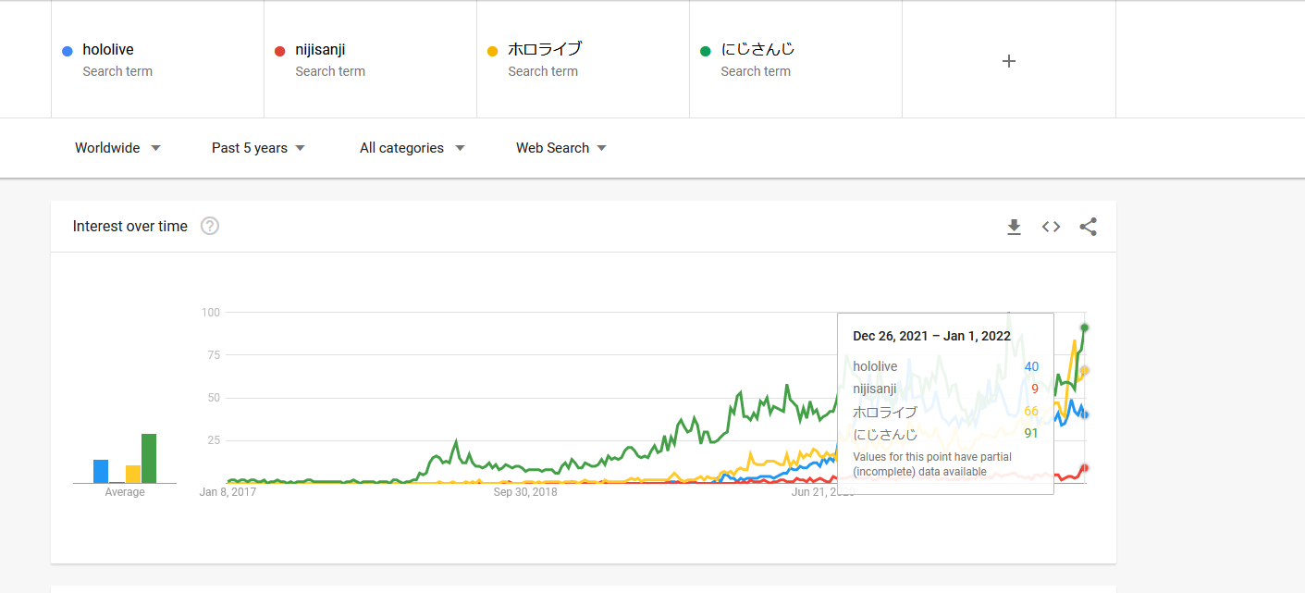The image size is (1305, 593).
Task: Download the Interest over time CSV
Action: click(x=1014, y=227)
